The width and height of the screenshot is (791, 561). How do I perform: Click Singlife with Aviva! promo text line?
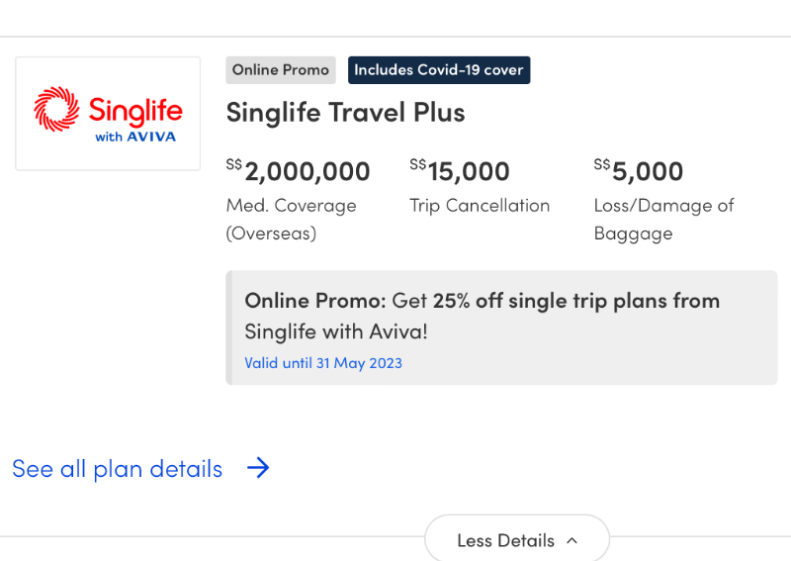click(336, 331)
